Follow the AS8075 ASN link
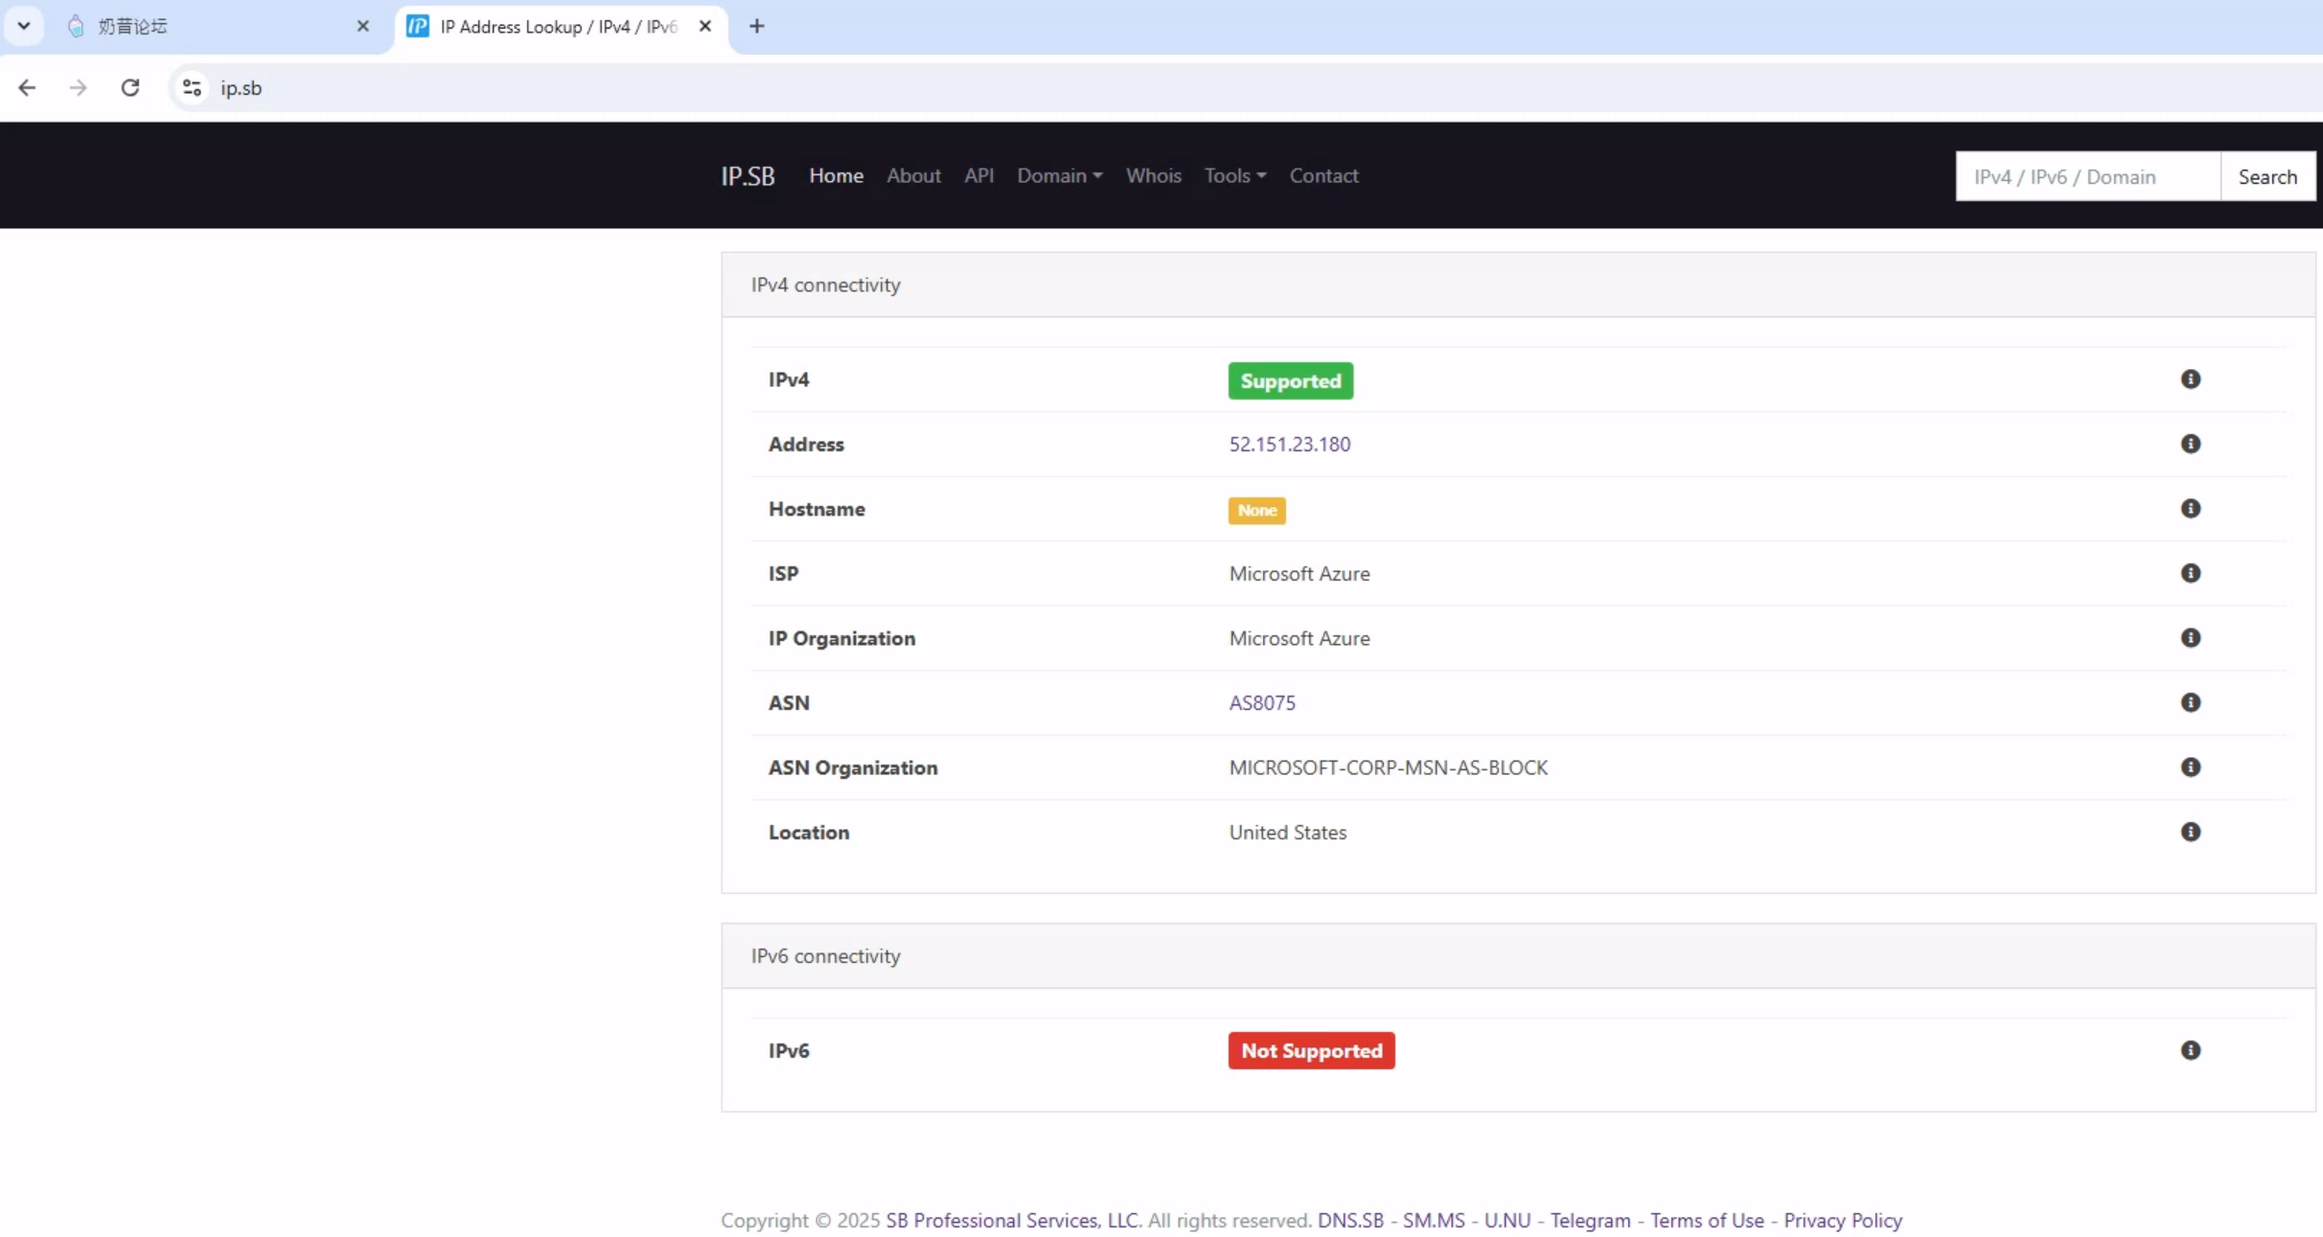 [1261, 702]
